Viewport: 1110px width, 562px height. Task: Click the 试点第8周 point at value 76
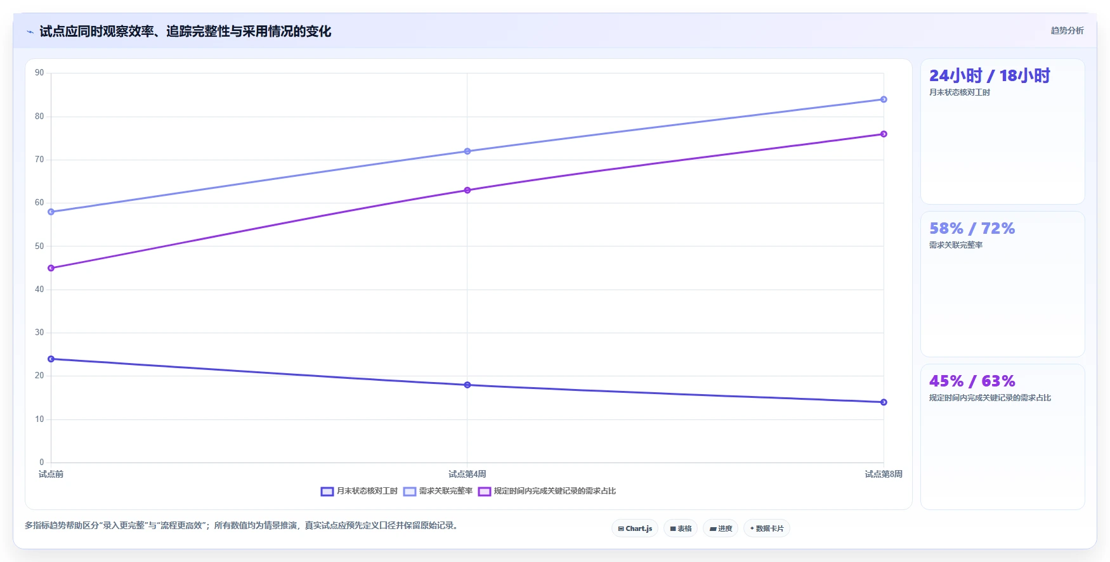click(884, 134)
